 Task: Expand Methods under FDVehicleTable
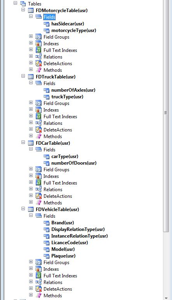(31, 295)
